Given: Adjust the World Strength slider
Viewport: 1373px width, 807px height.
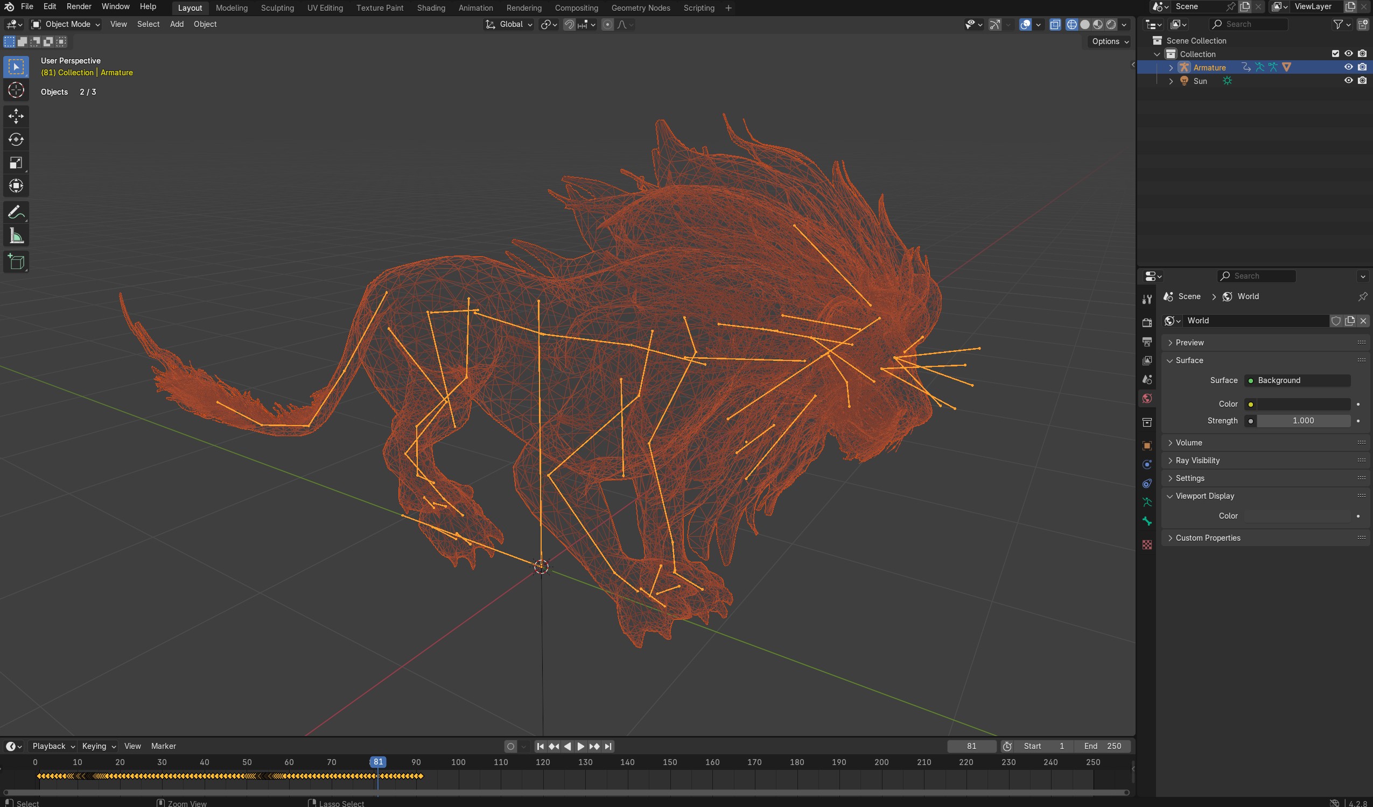Looking at the screenshot, I should [1302, 420].
